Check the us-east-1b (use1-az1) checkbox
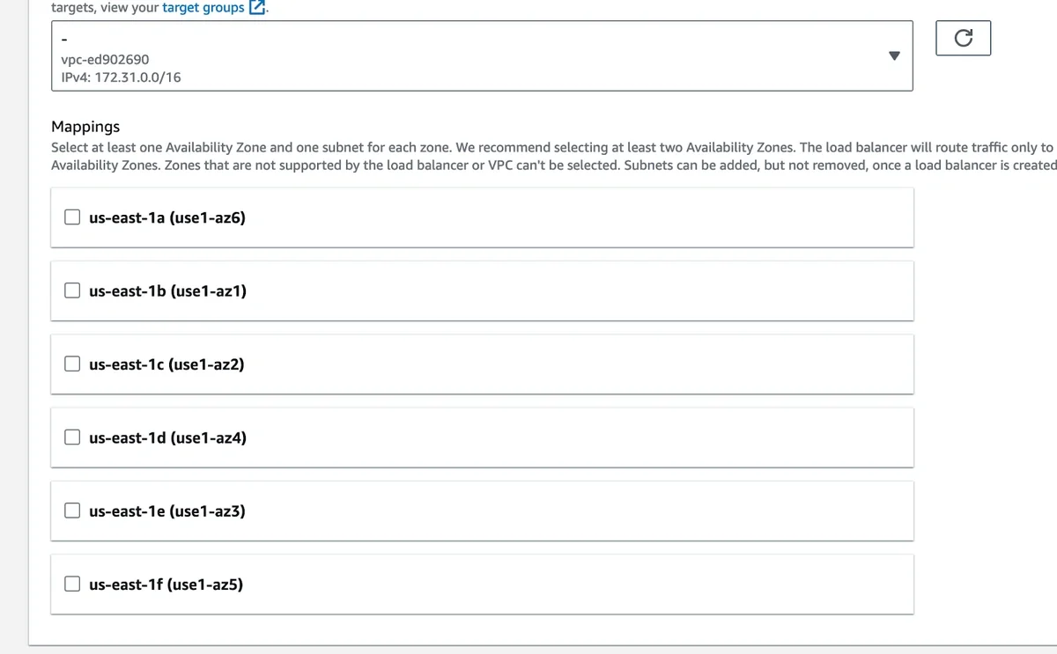Image resolution: width=1057 pixels, height=654 pixels. pyautogui.click(x=73, y=290)
